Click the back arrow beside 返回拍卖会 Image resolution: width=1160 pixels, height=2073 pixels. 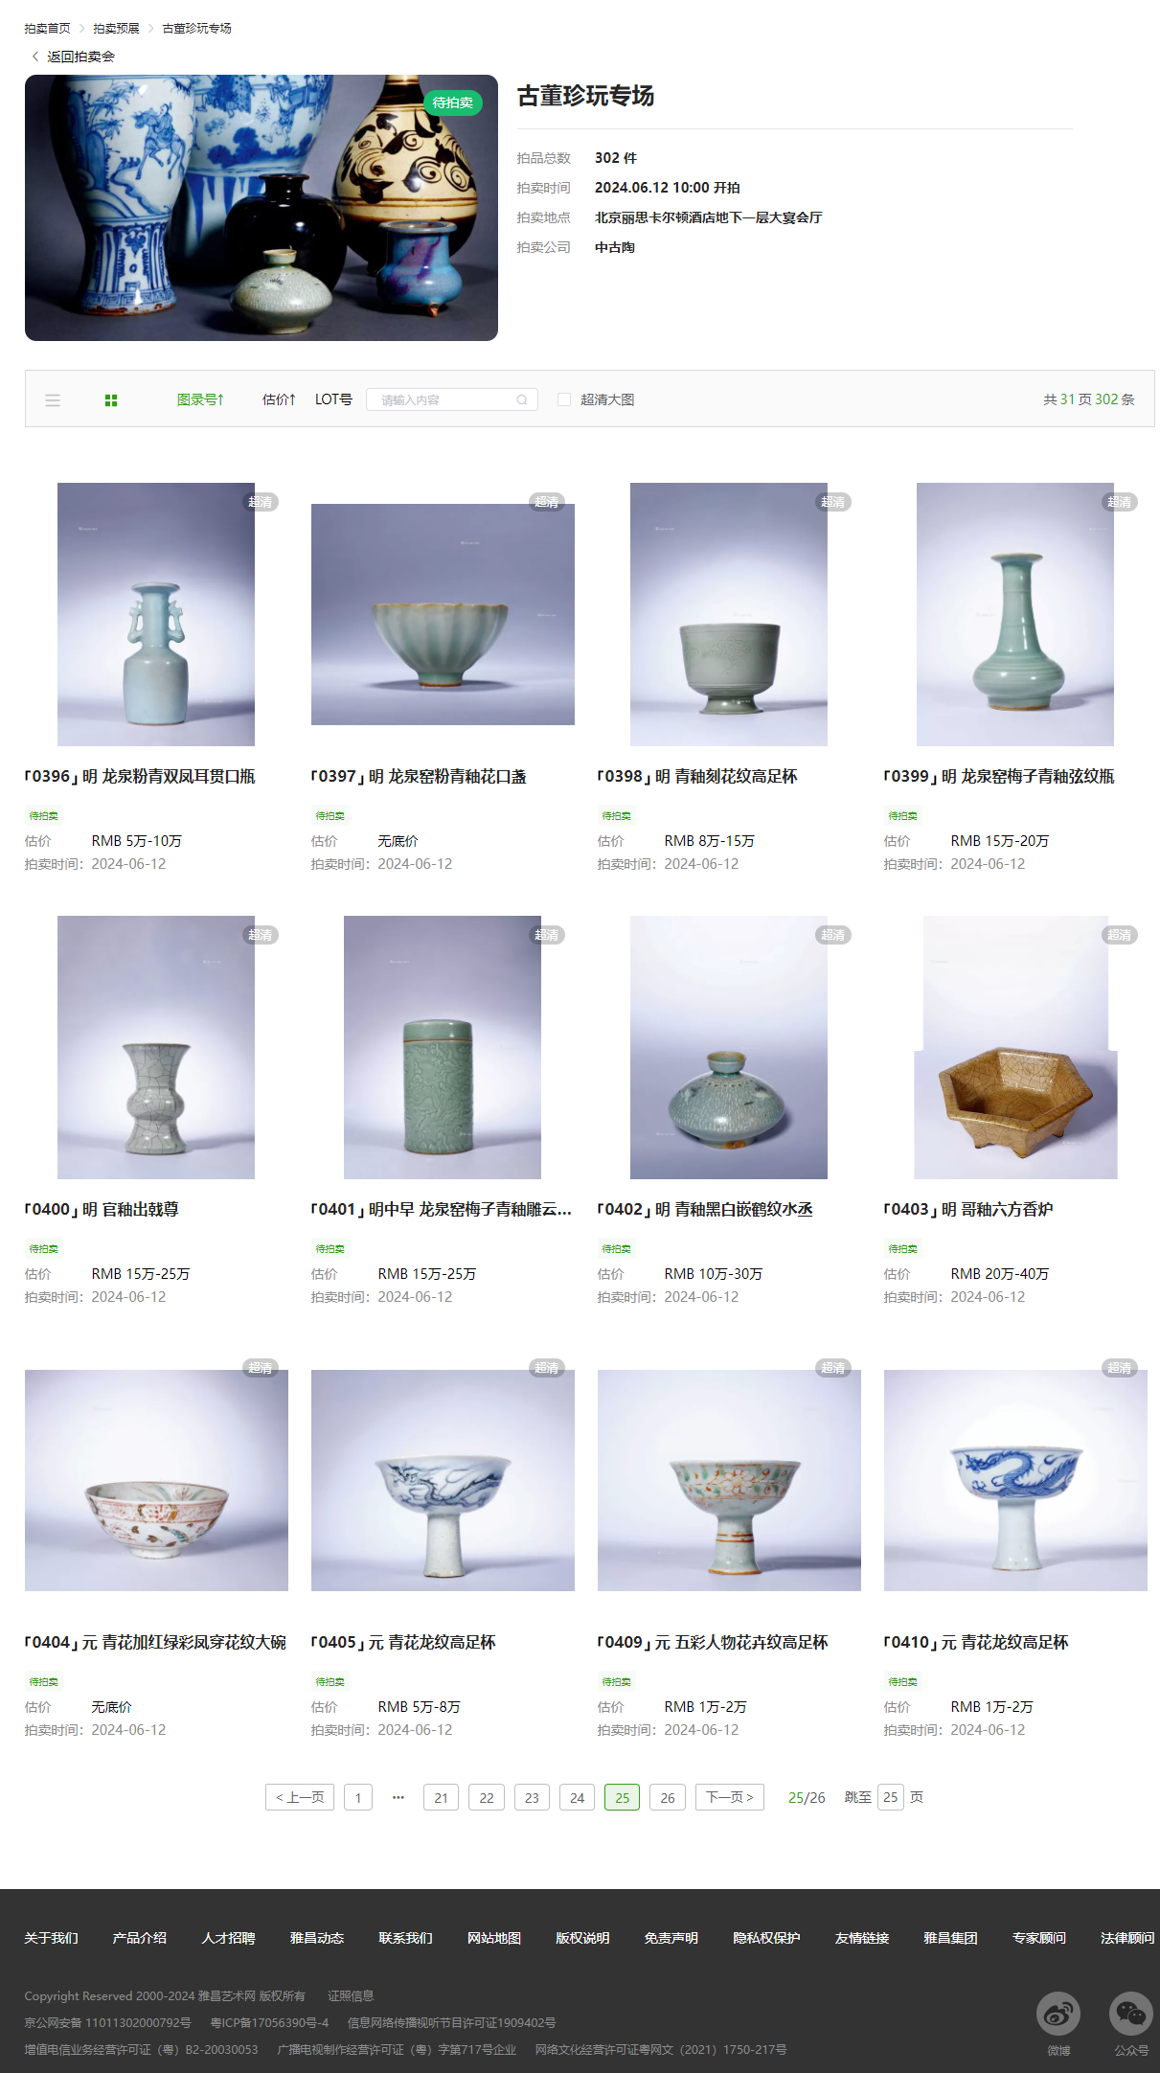coord(35,57)
